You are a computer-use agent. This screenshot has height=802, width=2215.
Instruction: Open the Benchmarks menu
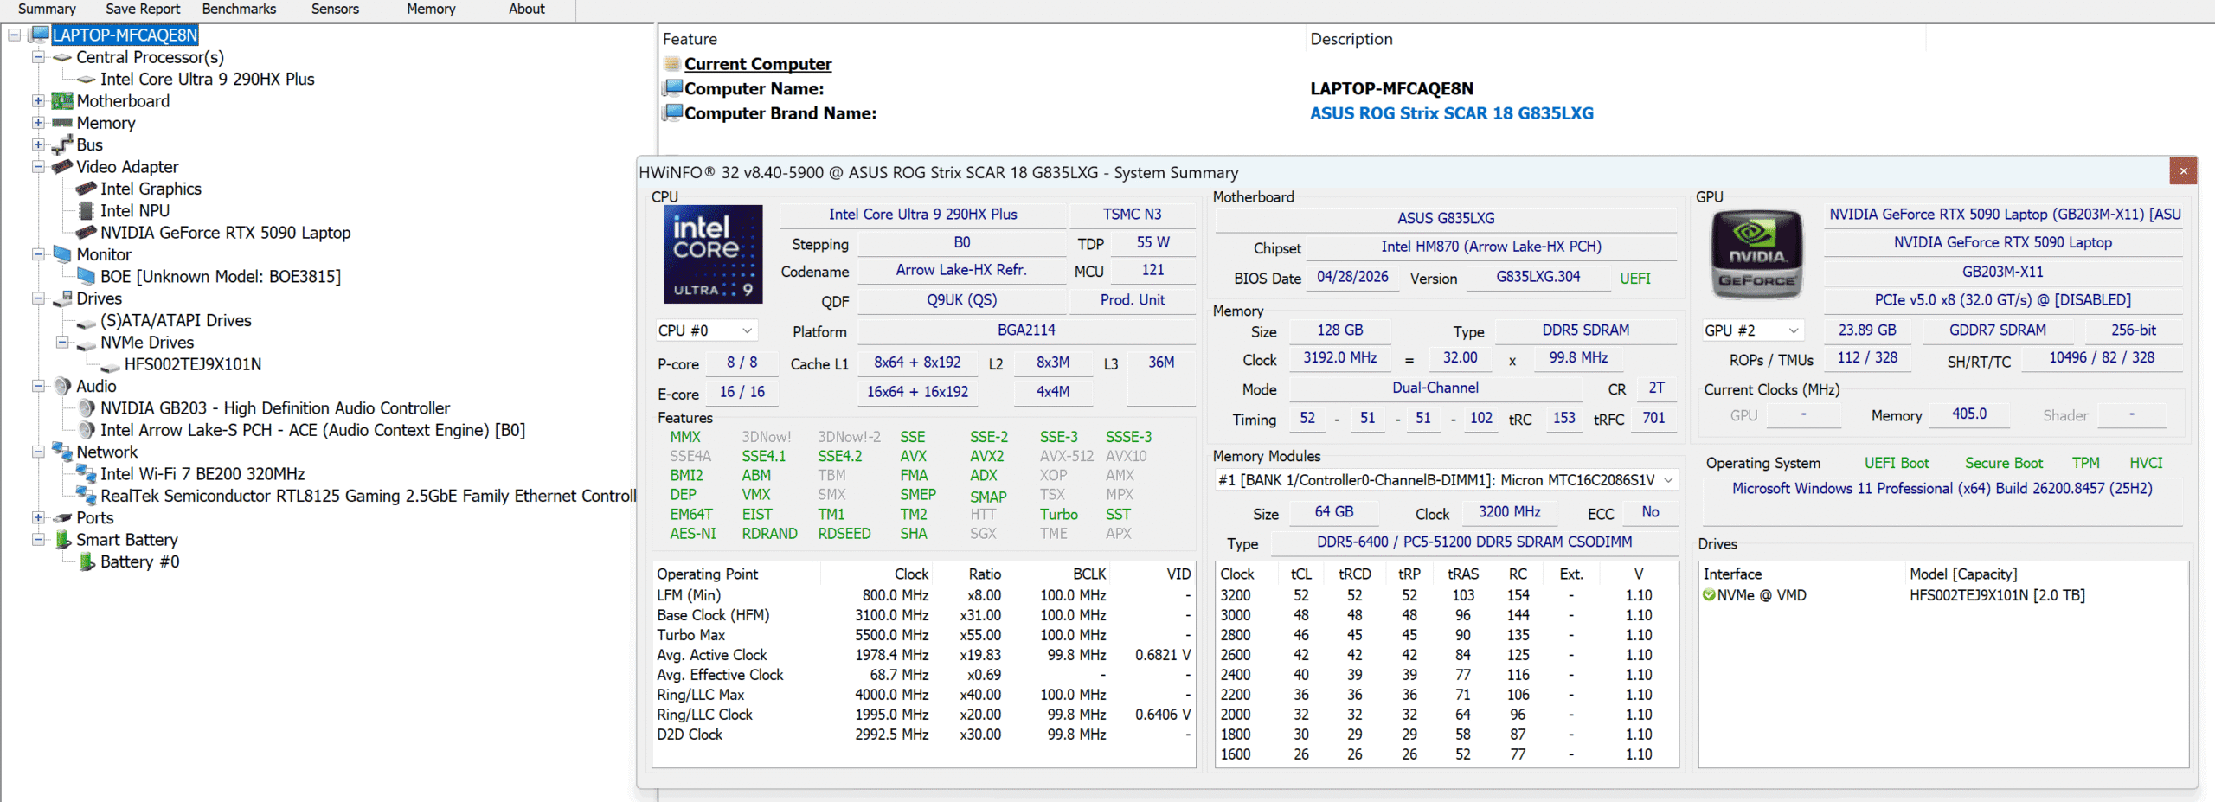pos(239,10)
